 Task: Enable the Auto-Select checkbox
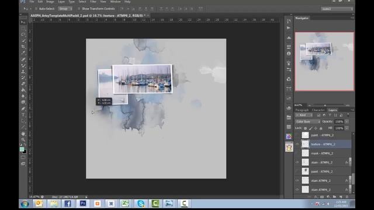click(36, 9)
